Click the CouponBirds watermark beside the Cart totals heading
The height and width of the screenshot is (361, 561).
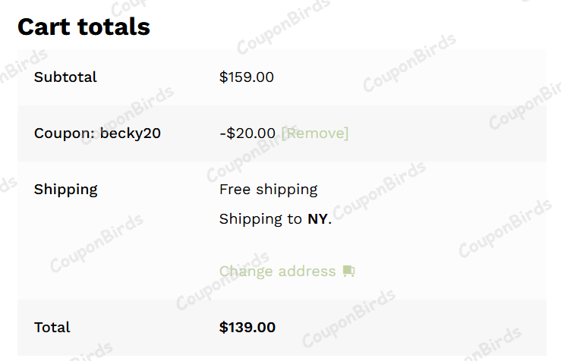283,25
